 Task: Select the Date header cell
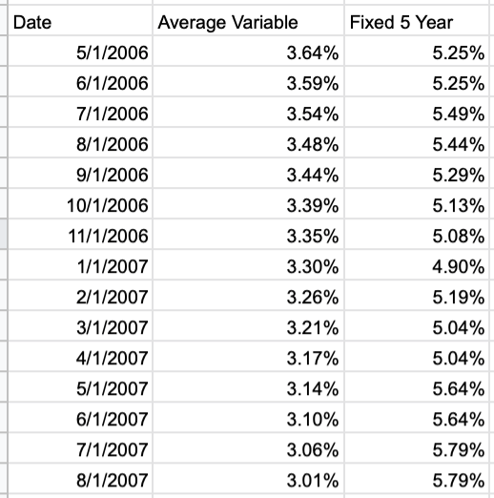click(80, 20)
